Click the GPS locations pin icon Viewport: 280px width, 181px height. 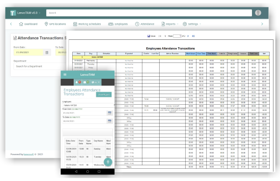[46, 24]
